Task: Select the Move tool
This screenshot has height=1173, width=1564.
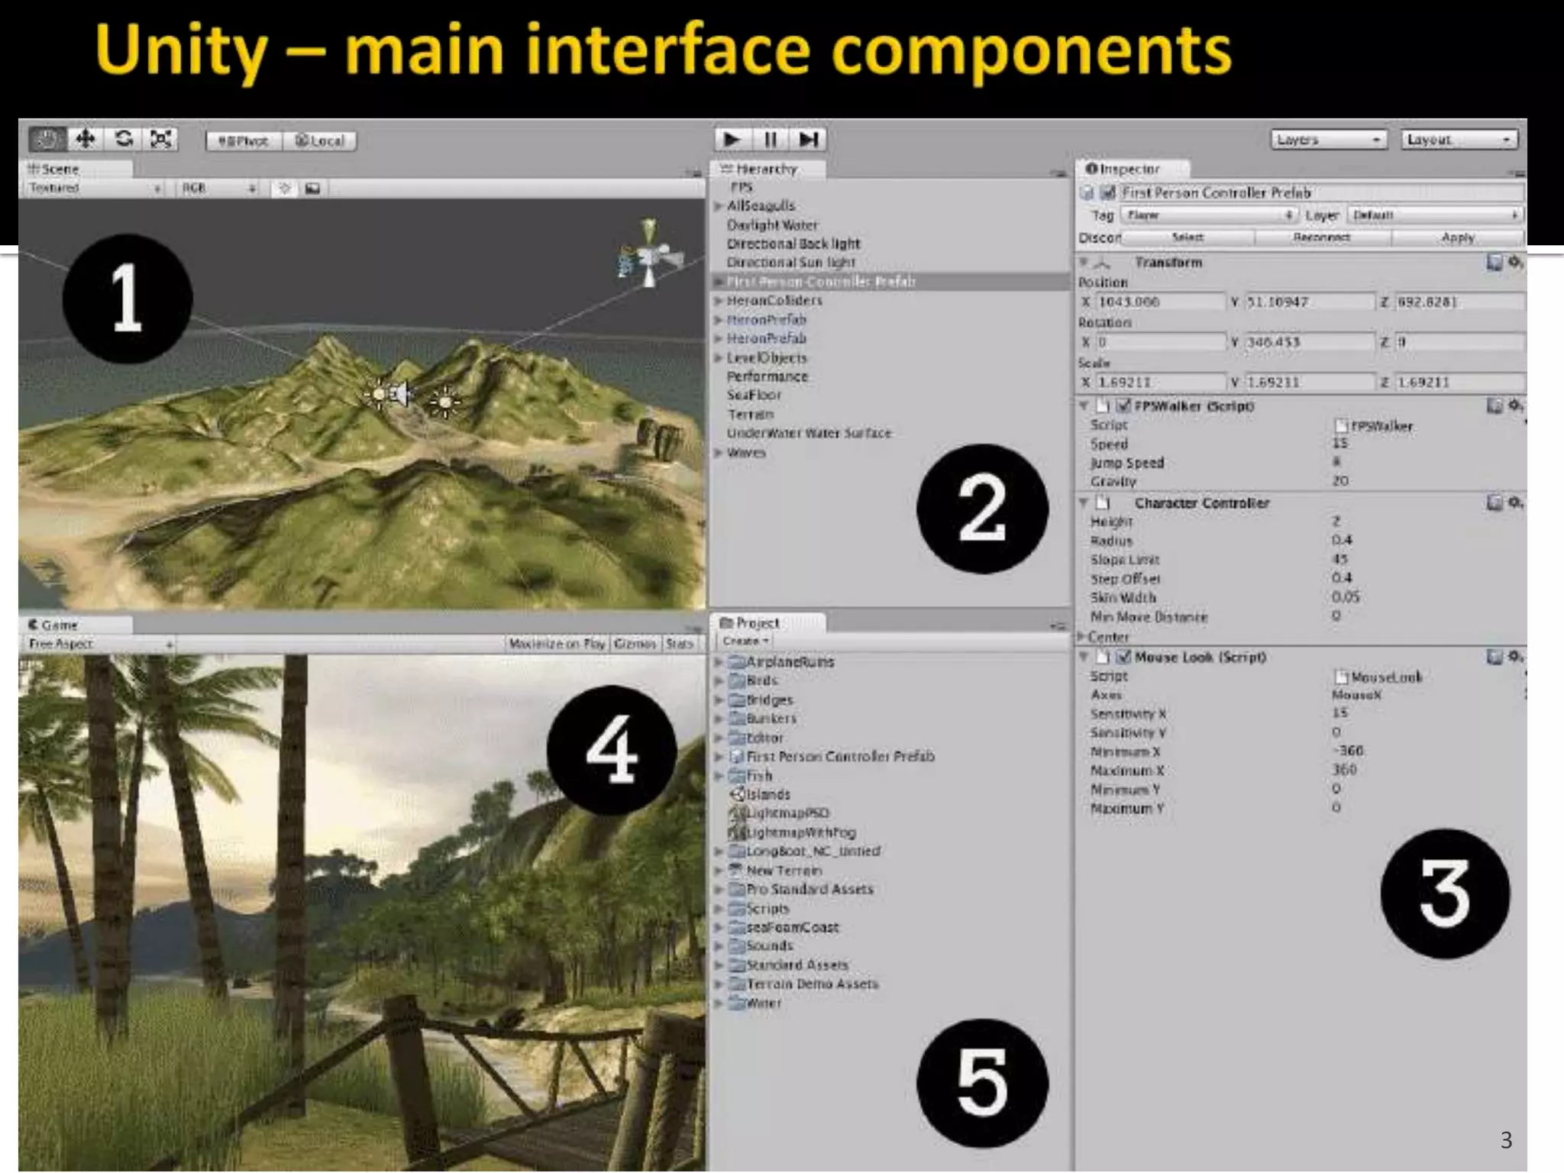Action: pyautogui.click(x=86, y=140)
